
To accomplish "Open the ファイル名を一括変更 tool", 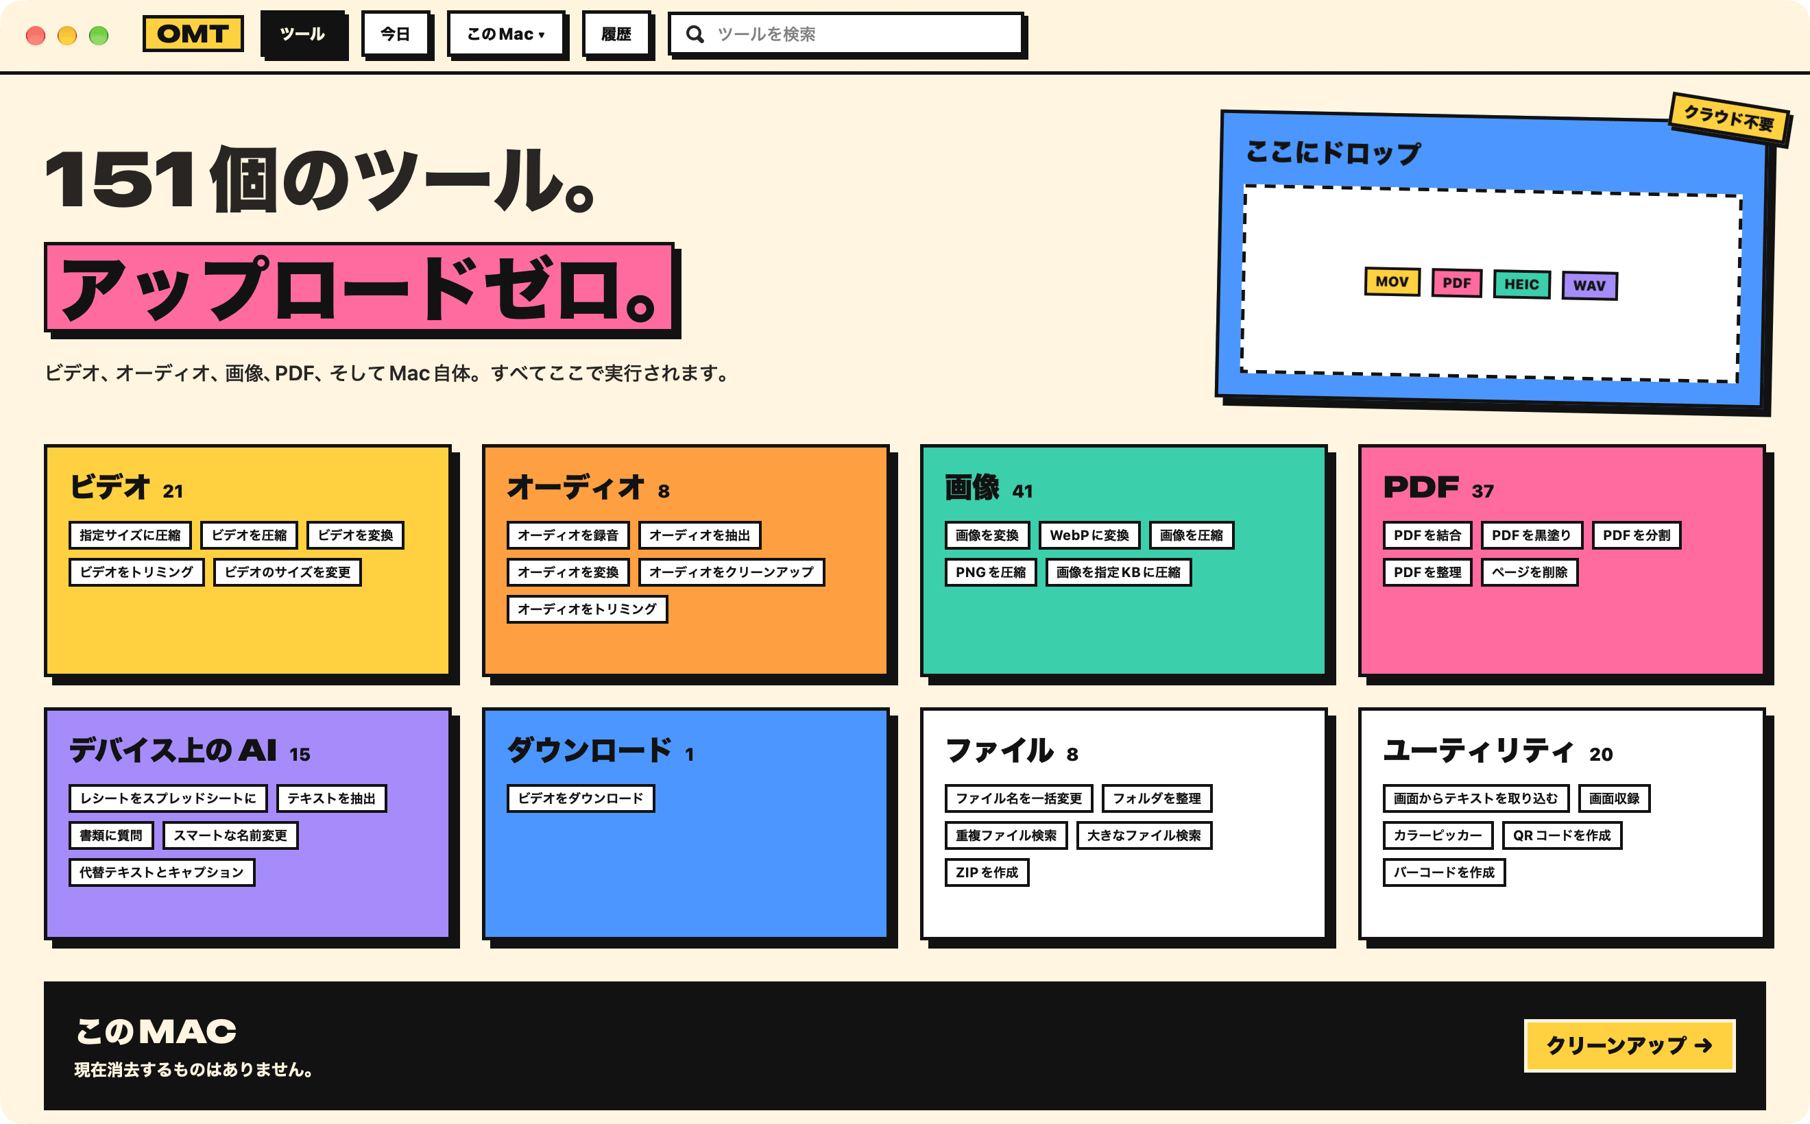I will coord(1019,798).
